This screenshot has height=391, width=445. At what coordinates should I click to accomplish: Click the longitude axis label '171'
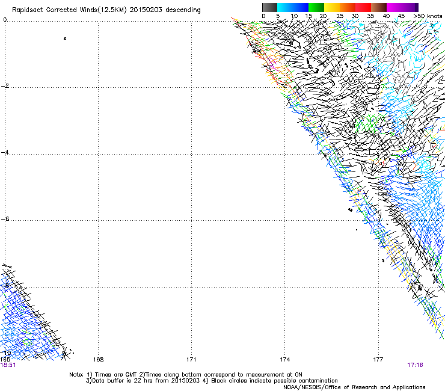point(191,360)
